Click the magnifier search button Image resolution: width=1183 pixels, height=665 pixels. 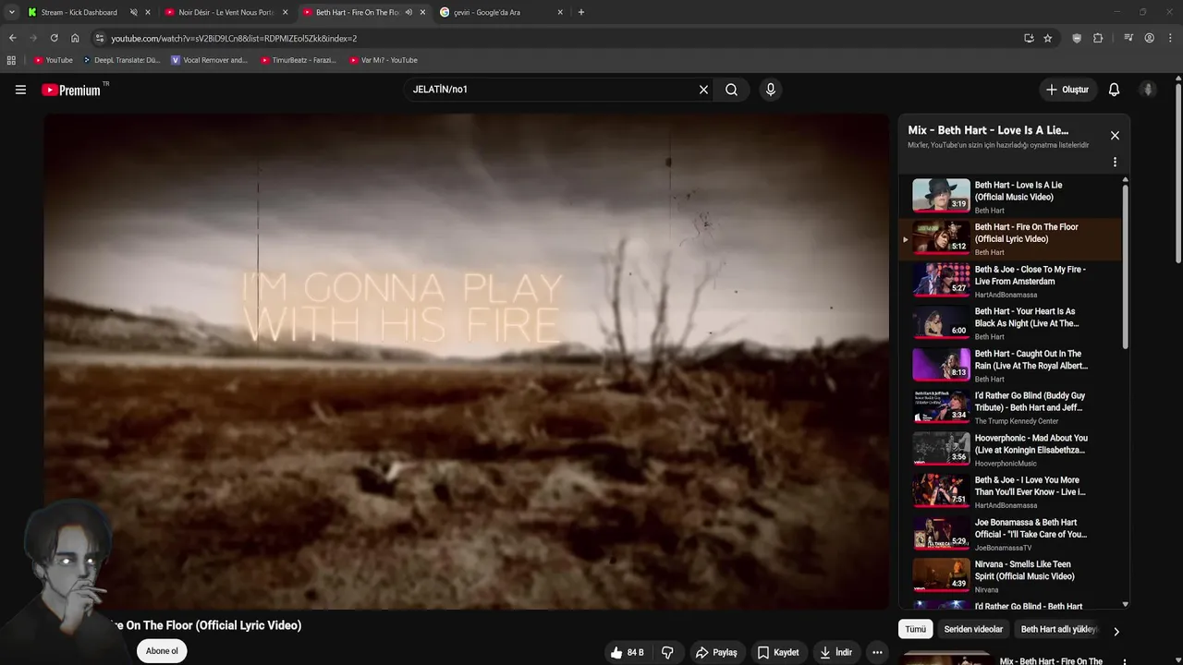(x=731, y=90)
